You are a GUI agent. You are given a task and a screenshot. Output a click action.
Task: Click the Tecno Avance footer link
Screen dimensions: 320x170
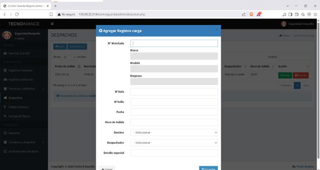point(305,167)
